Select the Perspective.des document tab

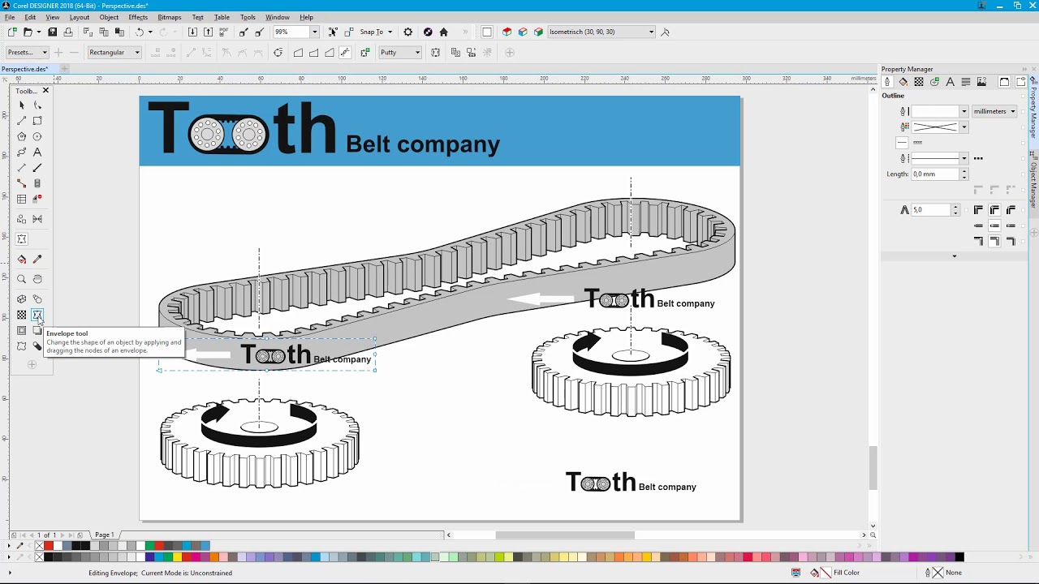click(x=25, y=69)
